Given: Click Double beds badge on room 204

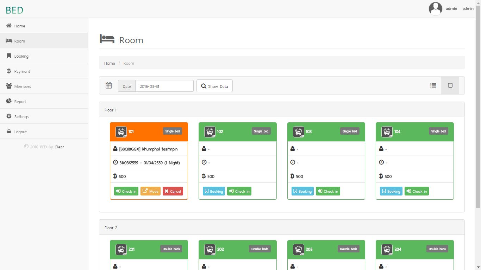Looking at the screenshot, I should coord(437,249).
